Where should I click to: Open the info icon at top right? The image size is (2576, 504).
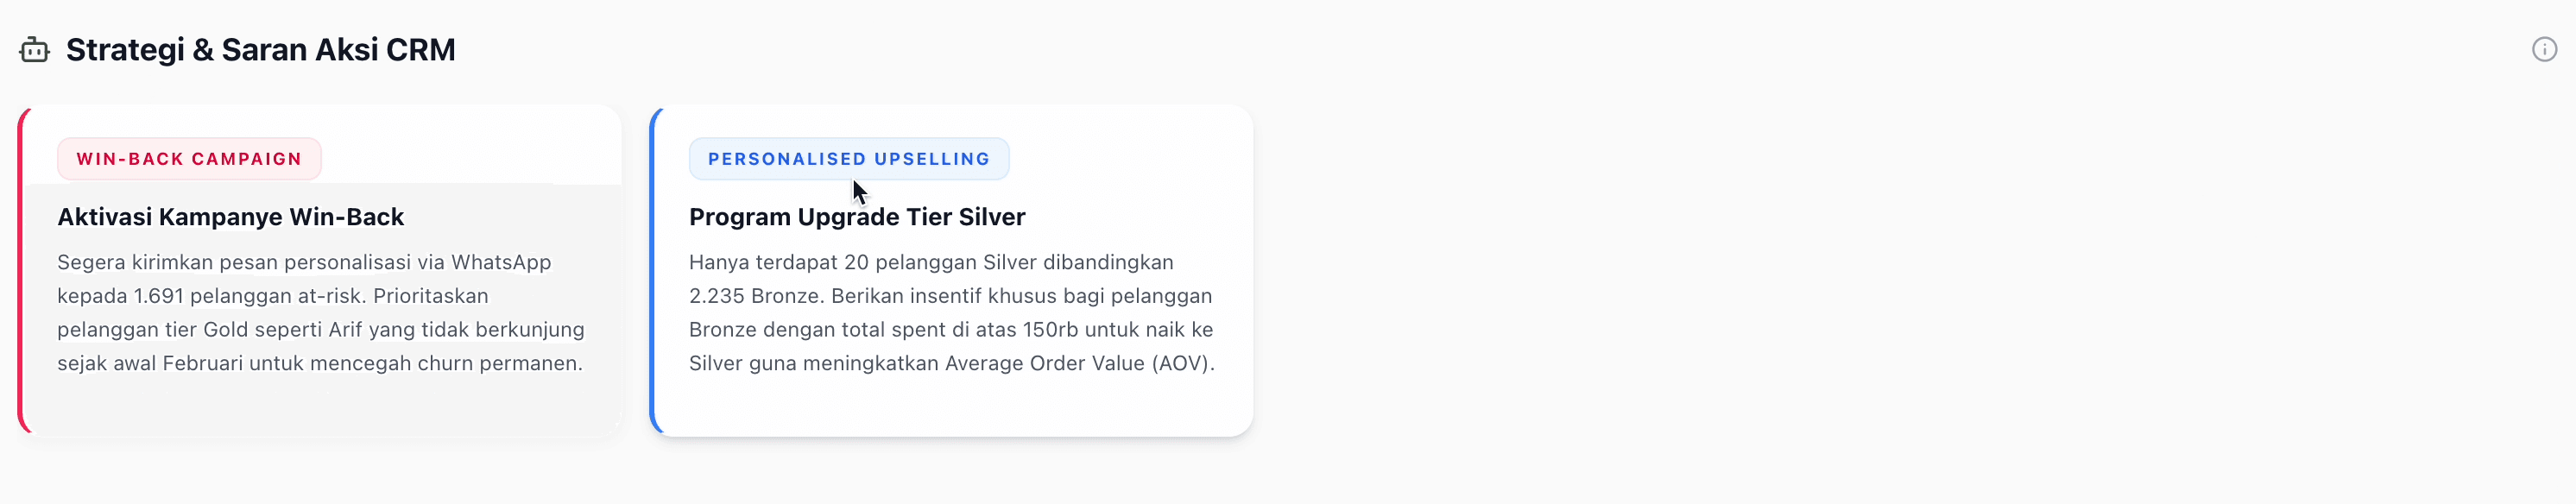pos(2544,50)
